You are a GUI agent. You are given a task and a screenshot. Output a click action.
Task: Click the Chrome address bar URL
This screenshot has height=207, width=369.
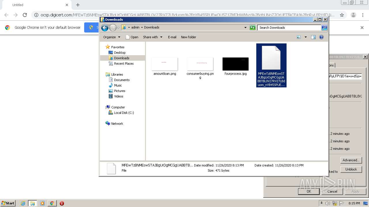187,15
